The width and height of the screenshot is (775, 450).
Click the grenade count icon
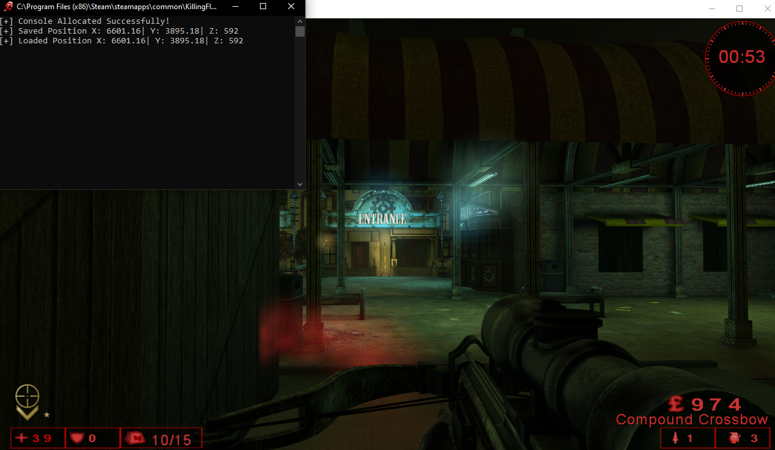point(733,438)
